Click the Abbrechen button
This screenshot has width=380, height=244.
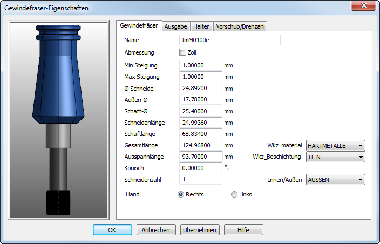tap(156, 230)
